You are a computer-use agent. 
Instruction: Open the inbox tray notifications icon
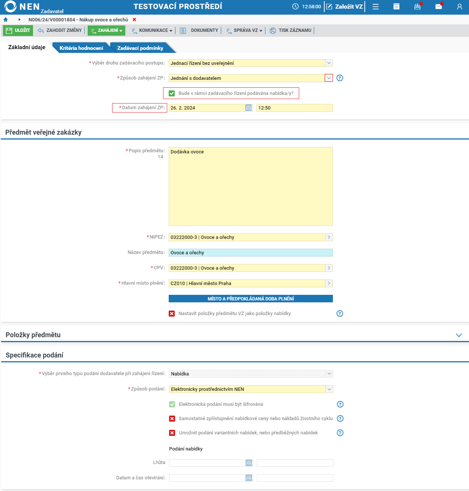(417, 7)
